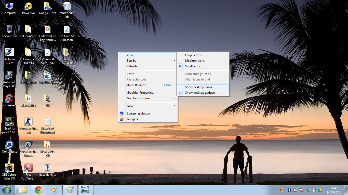
Task: Open Graphics Properties... menu entry
Action: (x=148, y=93)
